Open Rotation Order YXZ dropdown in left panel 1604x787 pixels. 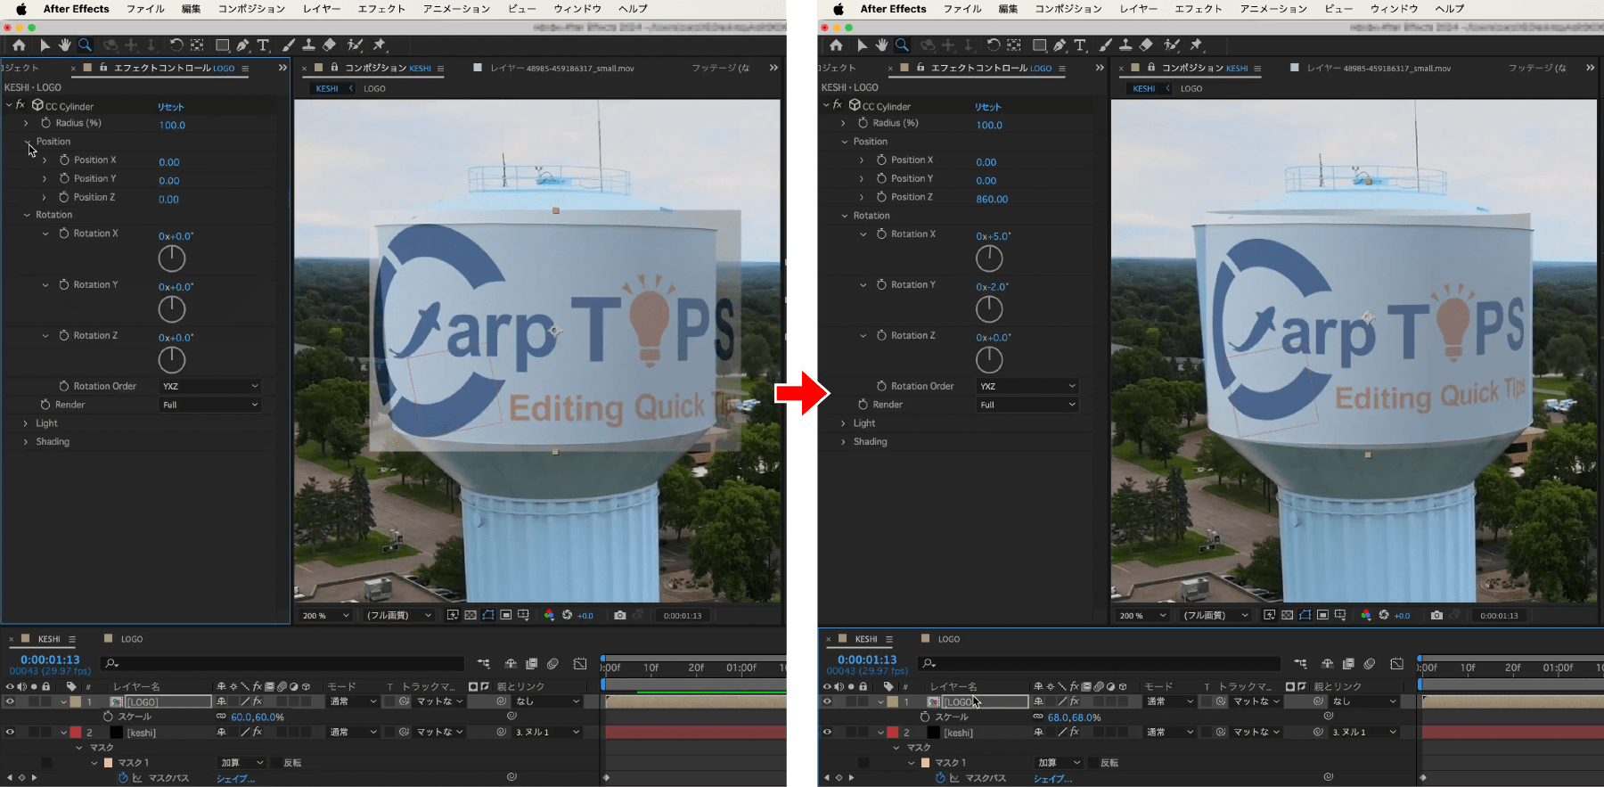[x=209, y=386]
